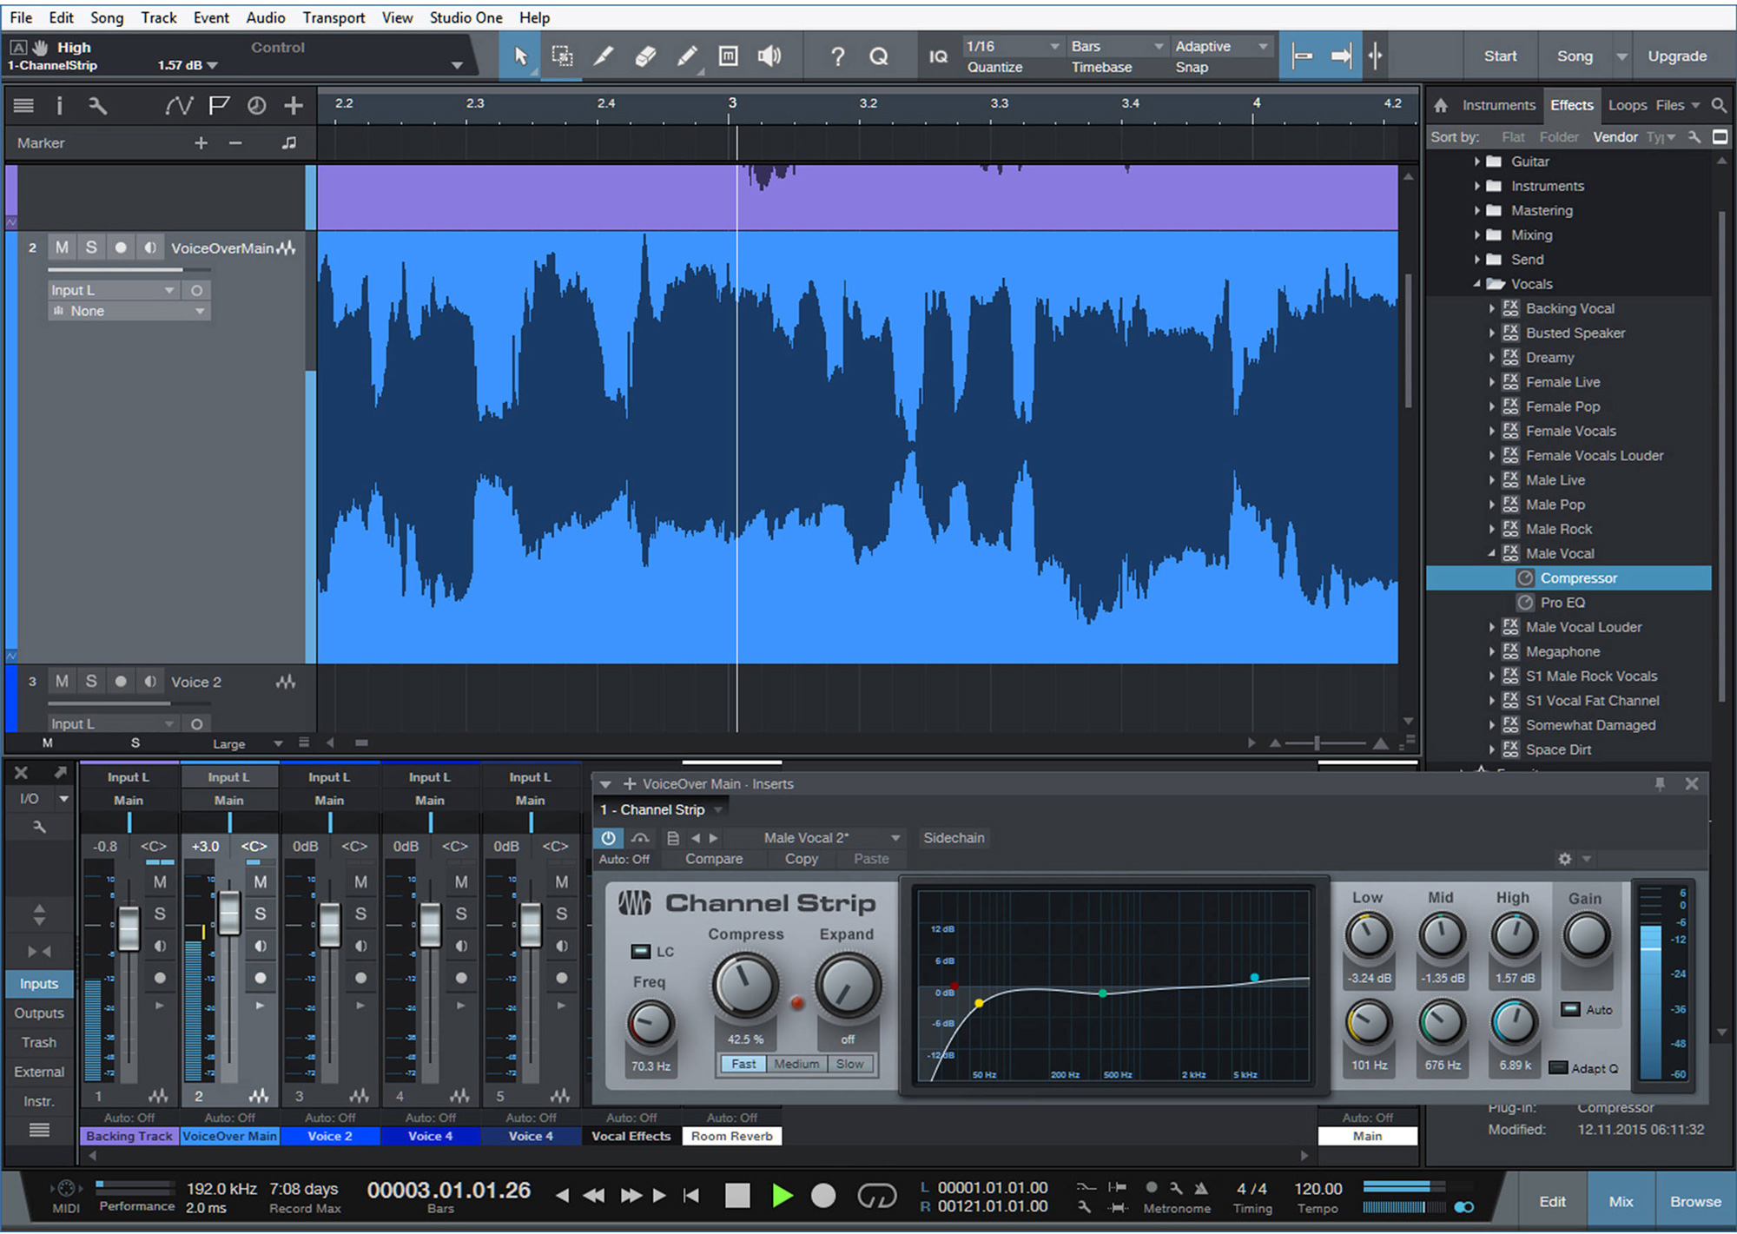Open the track list icon
Viewport: 1737px width, 1234px height.
(x=23, y=106)
